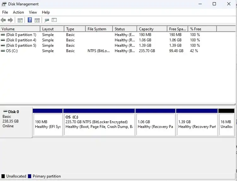Click the blue Primary partition legend swatch
The image size is (237, 181).
30,176
